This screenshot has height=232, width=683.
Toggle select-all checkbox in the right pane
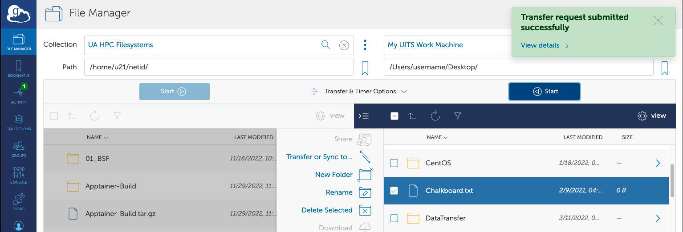tap(394, 116)
